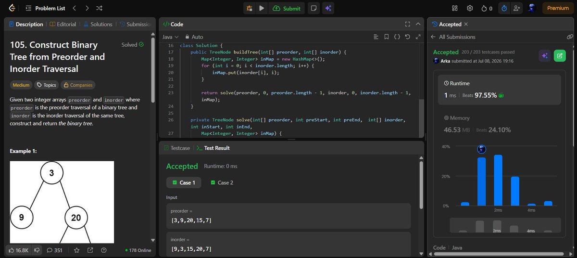The image size is (577, 258).
Task: Select Case 2 test case
Action: (x=222, y=182)
